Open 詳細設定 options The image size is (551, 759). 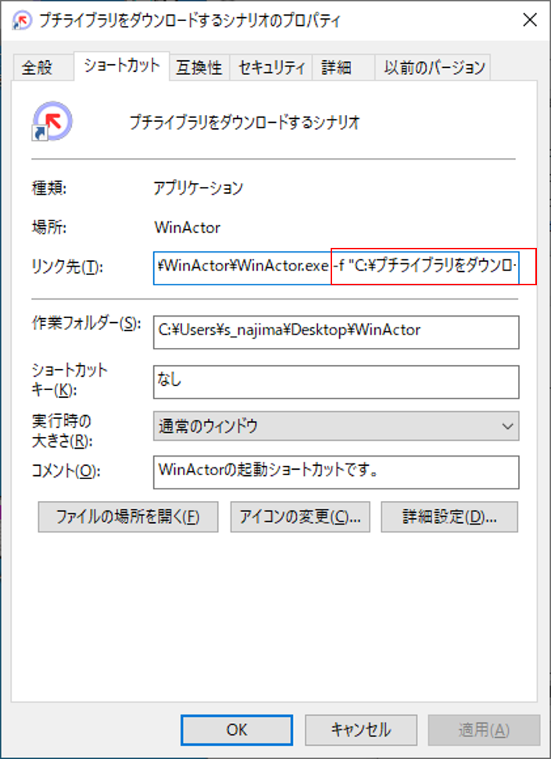[x=449, y=517]
